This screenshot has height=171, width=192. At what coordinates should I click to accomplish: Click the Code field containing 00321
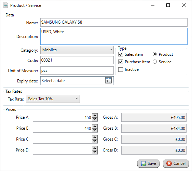point(77,60)
